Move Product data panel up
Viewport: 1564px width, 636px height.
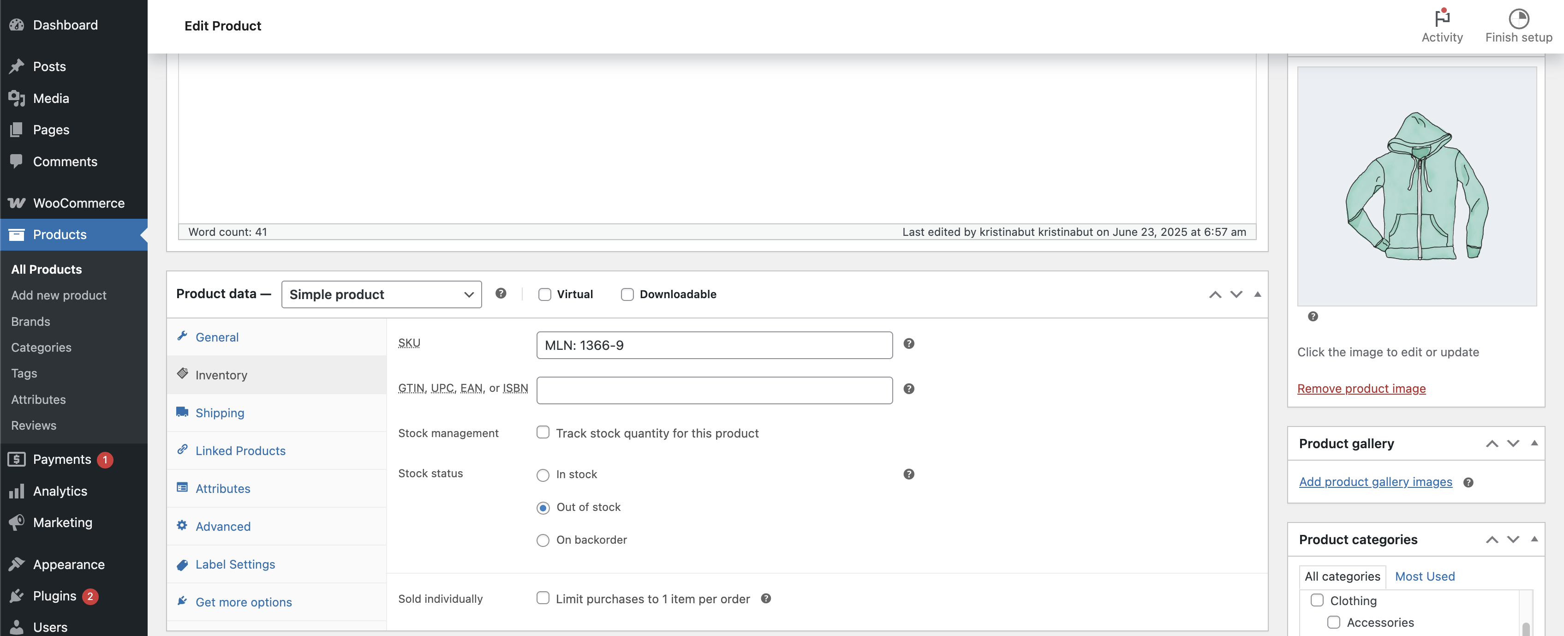point(1215,294)
